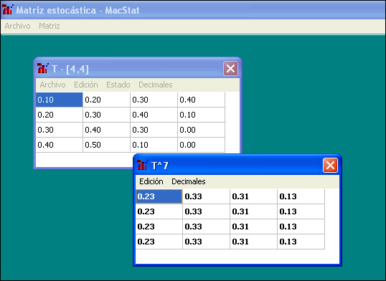Select the 0.31 cell in the fourth row of T^7

coord(254,242)
